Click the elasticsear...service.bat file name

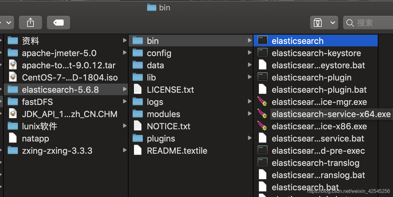click(x=318, y=138)
